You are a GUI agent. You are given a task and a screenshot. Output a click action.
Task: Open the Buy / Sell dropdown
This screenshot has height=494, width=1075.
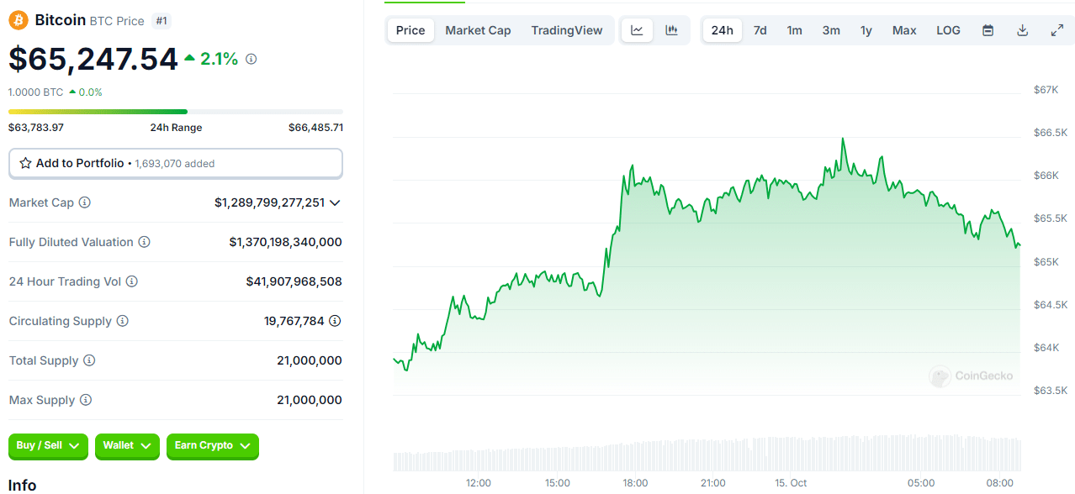pos(49,446)
